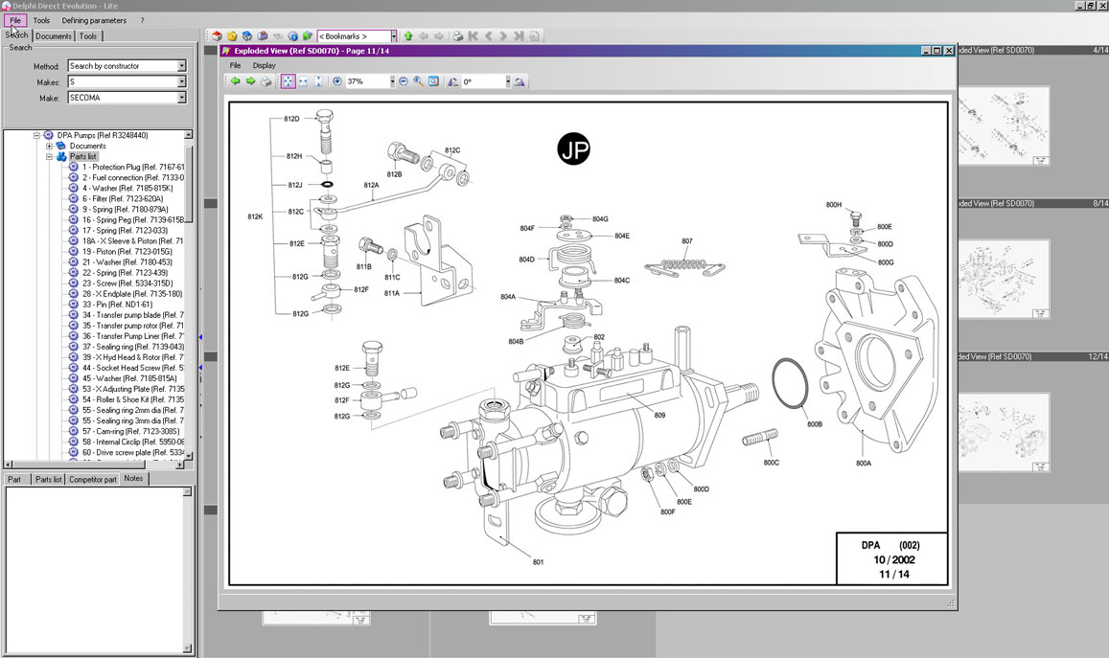The image size is (1109, 658).
Task: Go to previous page with green left arrow
Action: point(235,81)
